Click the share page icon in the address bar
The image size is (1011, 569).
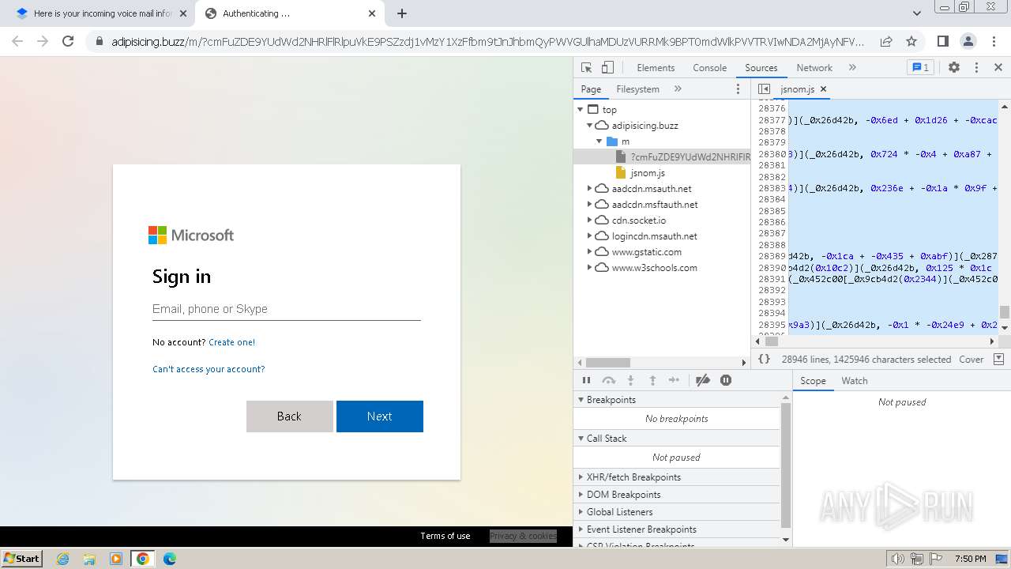886,41
